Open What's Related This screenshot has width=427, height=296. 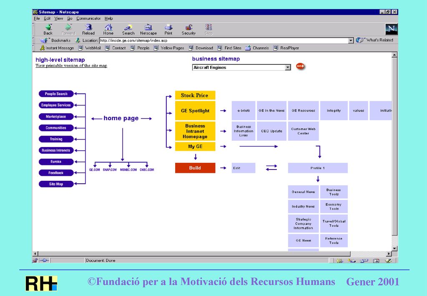click(x=374, y=40)
